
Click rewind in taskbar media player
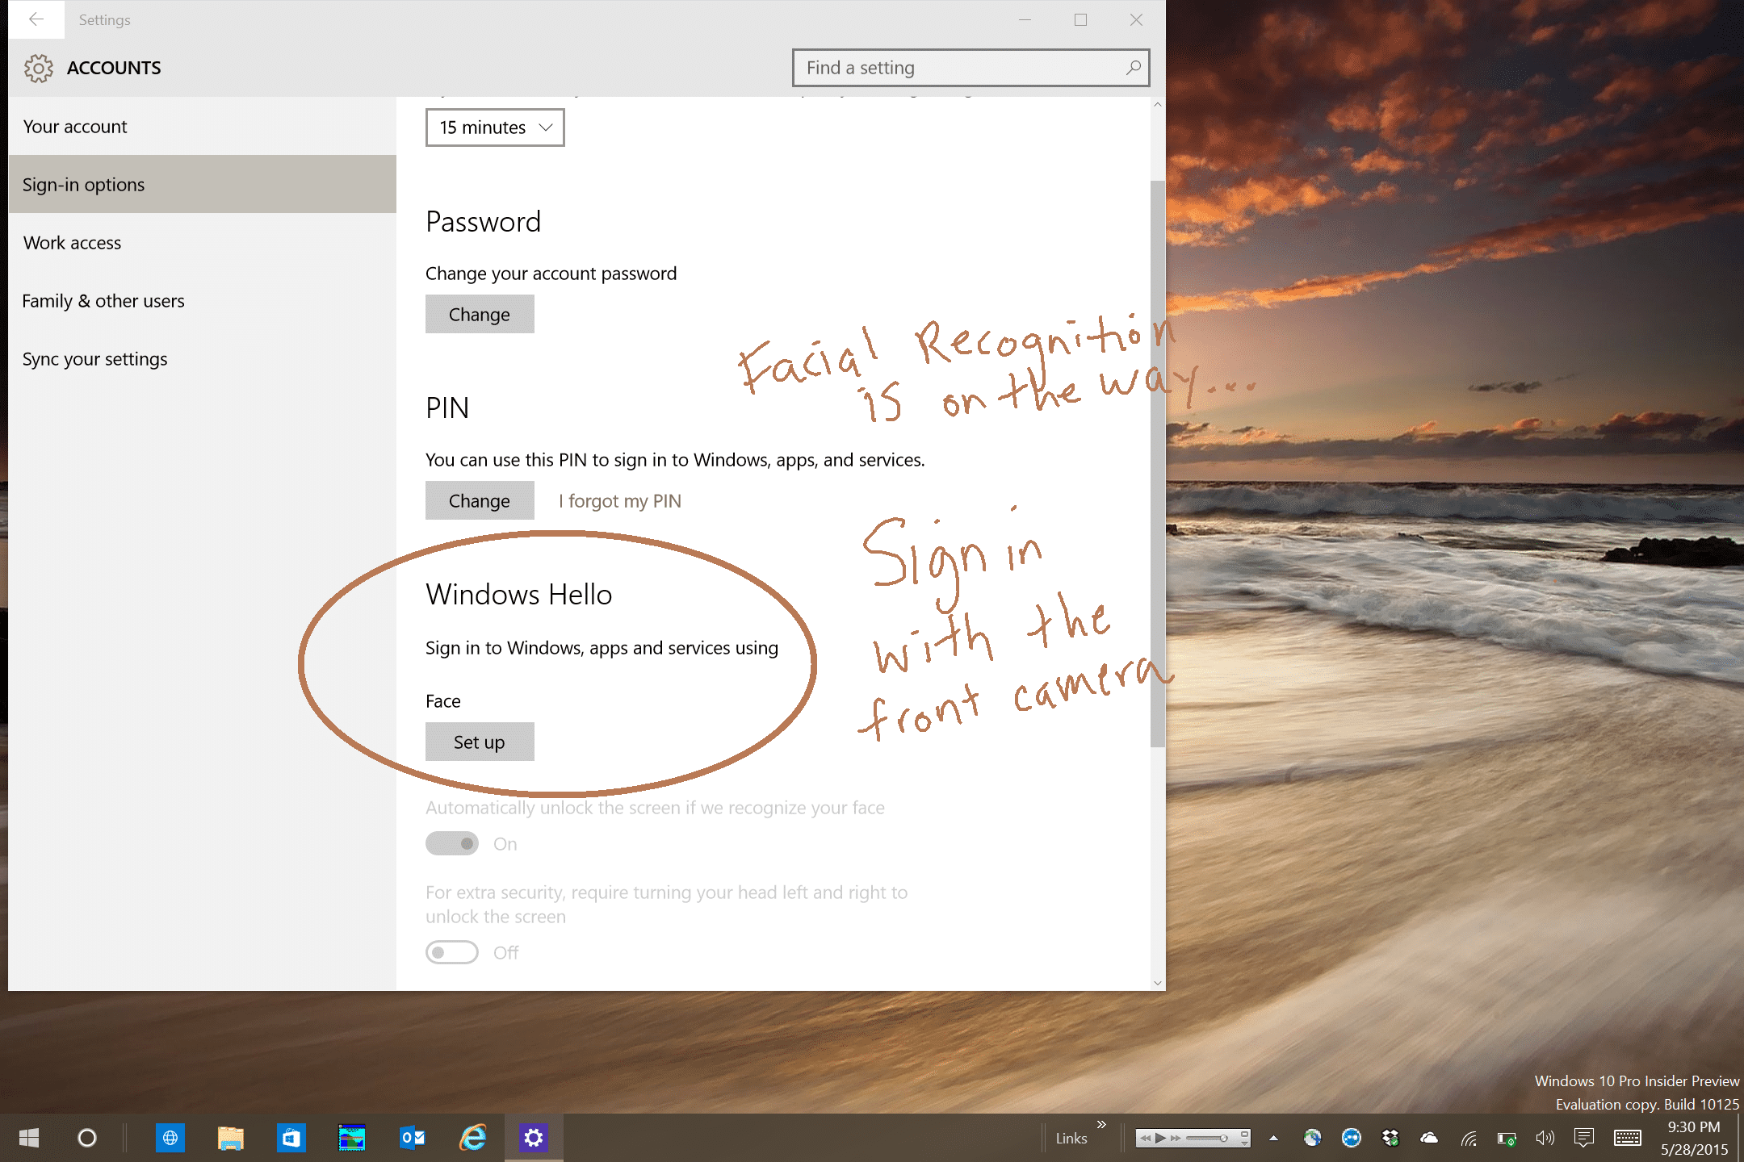coord(1145,1138)
